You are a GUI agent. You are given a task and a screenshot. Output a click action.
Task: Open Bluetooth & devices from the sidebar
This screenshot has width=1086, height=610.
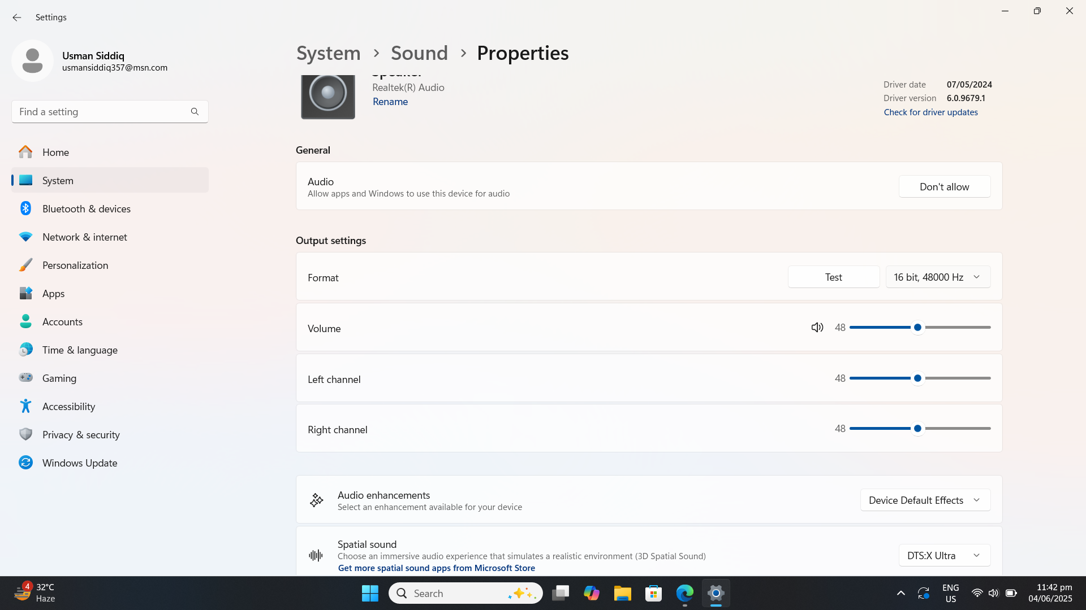(86, 208)
